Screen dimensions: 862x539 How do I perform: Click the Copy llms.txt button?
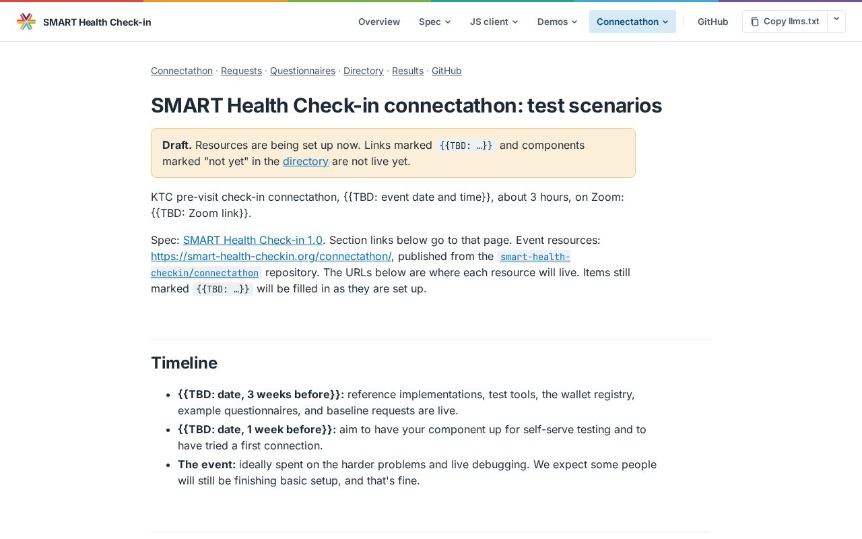click(785, 22)
